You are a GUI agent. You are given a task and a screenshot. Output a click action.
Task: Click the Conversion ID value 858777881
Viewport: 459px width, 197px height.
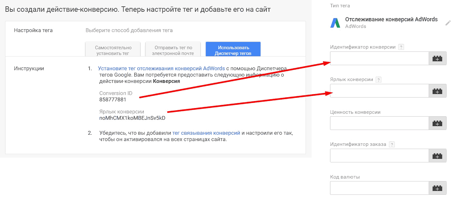[x=113, y=99]
